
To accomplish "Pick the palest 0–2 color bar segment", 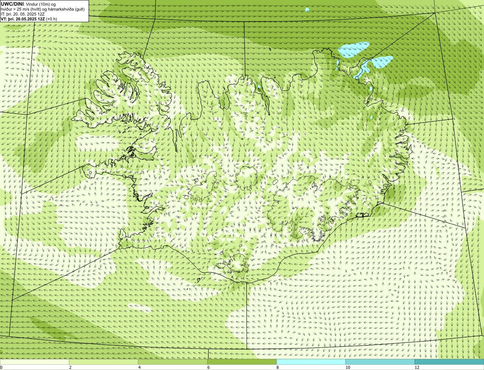I will click(x=35, y=362).
